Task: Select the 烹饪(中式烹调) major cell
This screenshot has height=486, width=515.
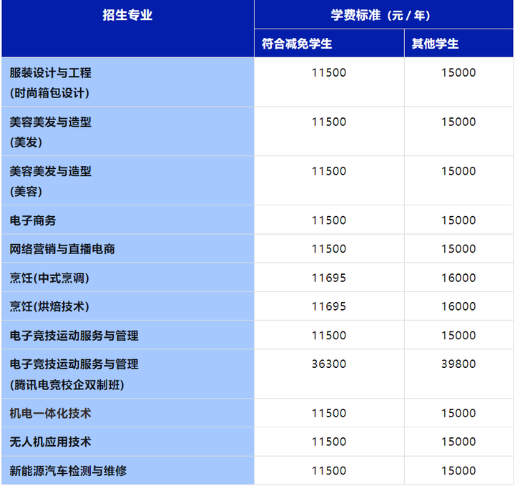Action: tap(50, 278)
